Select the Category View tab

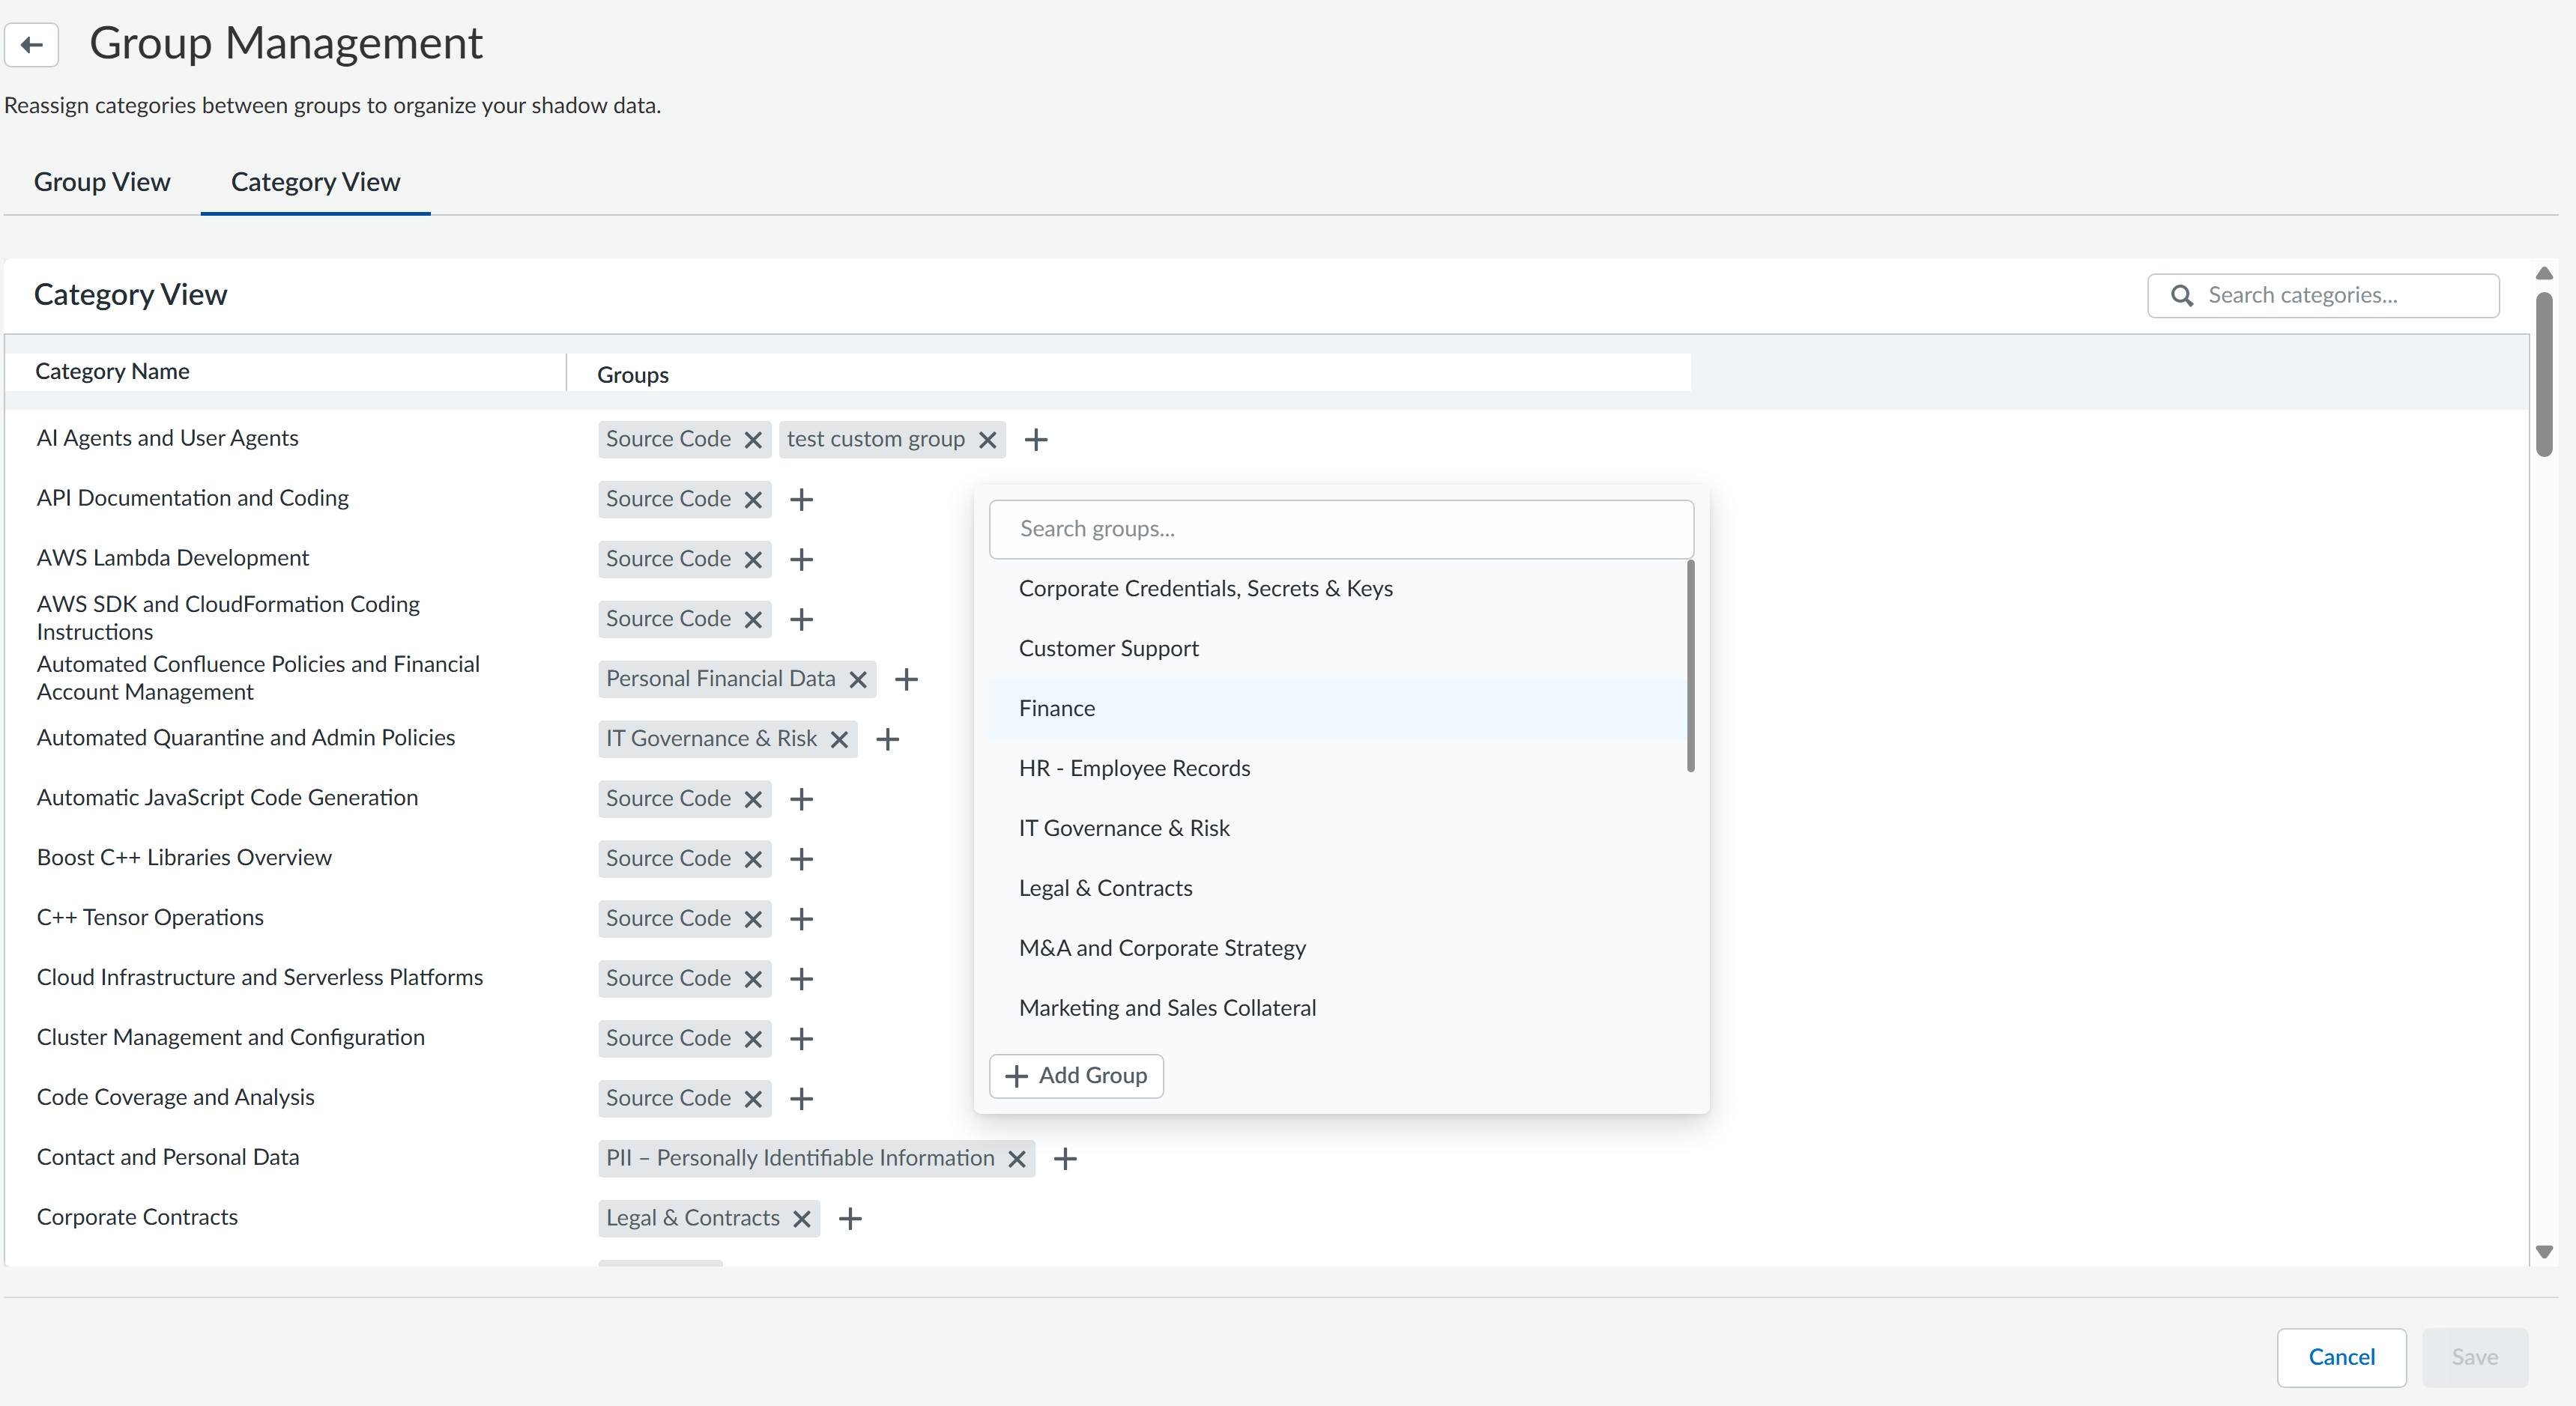[x=315, y=182]
